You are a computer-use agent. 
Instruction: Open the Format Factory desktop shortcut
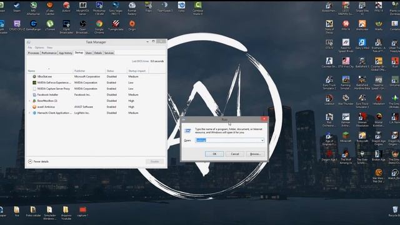click(132, 8)
